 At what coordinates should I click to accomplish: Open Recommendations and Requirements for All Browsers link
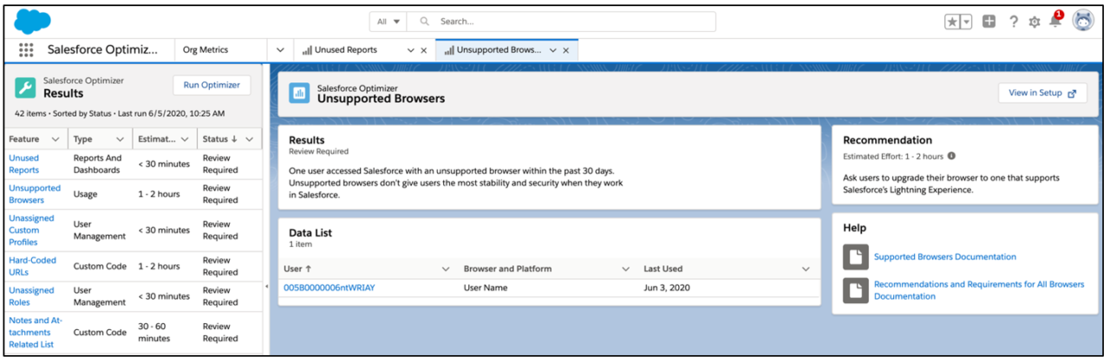click(979, 290)
